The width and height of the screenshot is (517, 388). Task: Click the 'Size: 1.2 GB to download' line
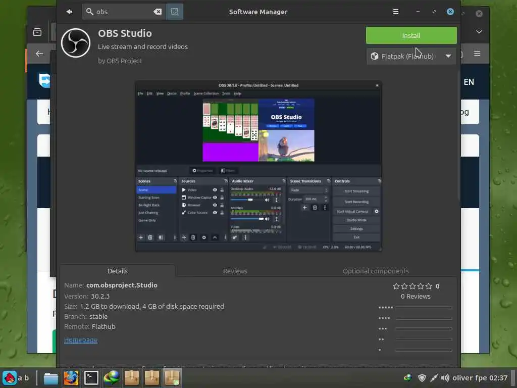pos(144,306)
